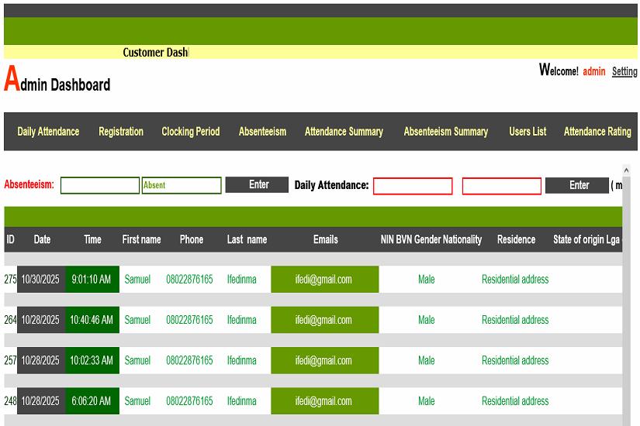
Task: View the Absenteeism Summary page
Action: click(x=445, y=132)
